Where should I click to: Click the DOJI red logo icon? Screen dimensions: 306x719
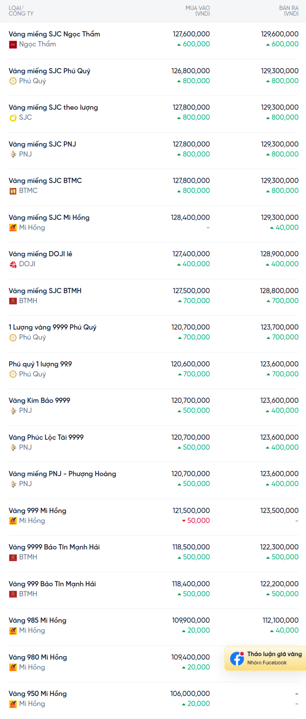(x=13, y=264)
